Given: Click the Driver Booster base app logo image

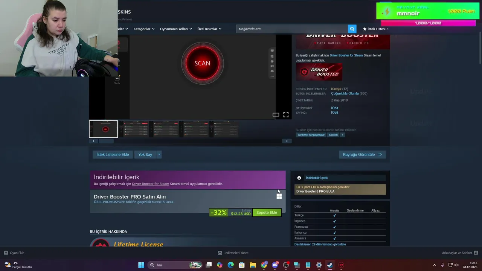Looking at the screenshot, I should tap(319, 72).
